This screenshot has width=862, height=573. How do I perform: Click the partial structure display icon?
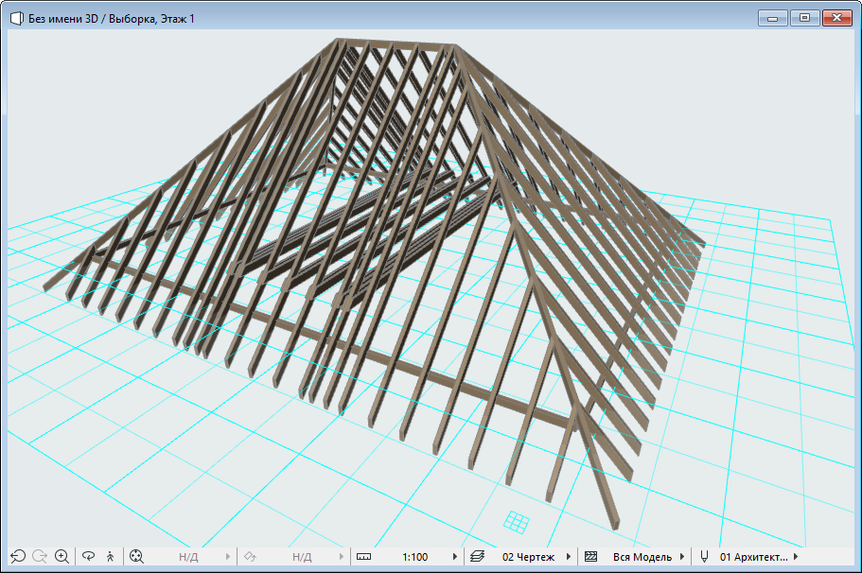(x=591, y=557)
